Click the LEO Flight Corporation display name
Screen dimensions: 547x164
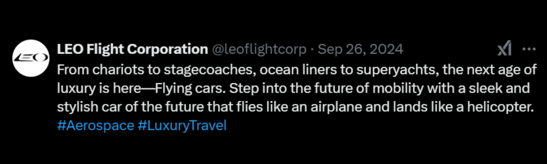tap(132, 49)
